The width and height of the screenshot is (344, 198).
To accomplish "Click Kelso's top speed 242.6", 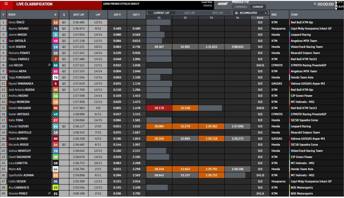I will coord(260,65).
